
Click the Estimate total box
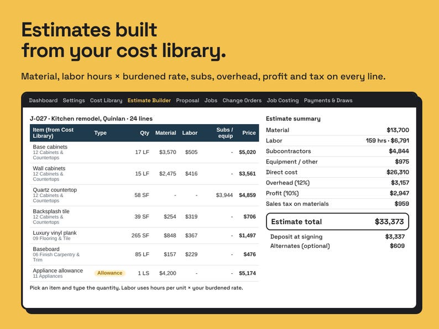coord(337,222)
